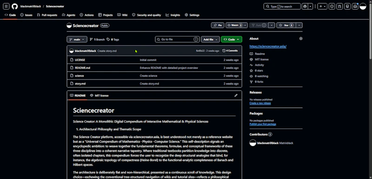Open the commit hash link
Image resolution: width=372 pixels, height=179 pixels.
(200, 51)
